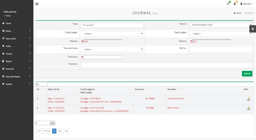This screenshot has height=140, width=256.
Task: Click the Home house icon in sidebar
Action: (x=3, y=23)
